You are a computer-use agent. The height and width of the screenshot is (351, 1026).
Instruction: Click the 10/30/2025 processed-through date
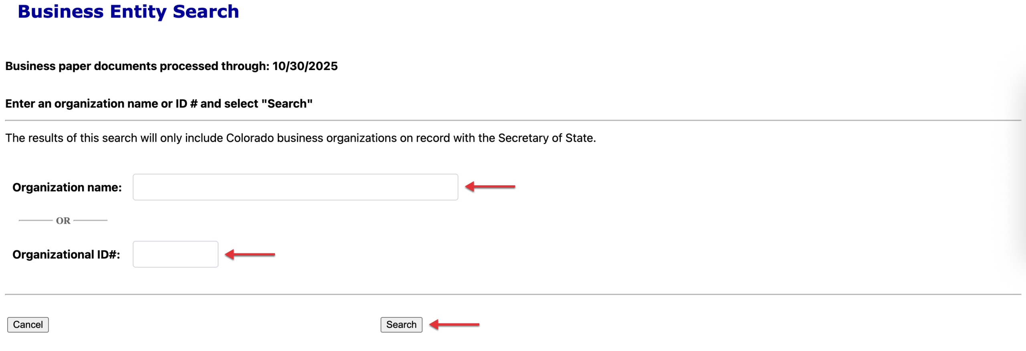pos(305,66)
